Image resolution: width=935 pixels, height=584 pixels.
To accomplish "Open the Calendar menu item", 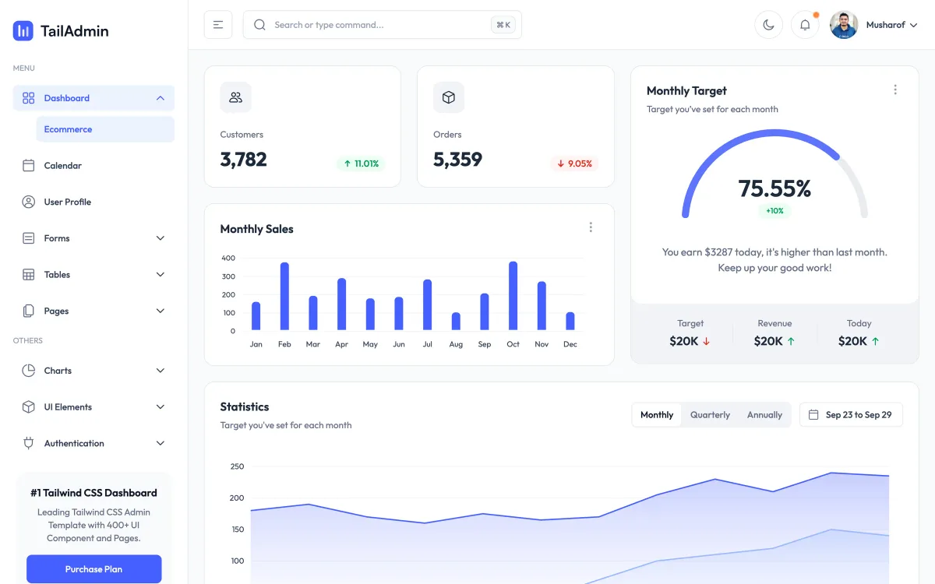I will 93,166.
